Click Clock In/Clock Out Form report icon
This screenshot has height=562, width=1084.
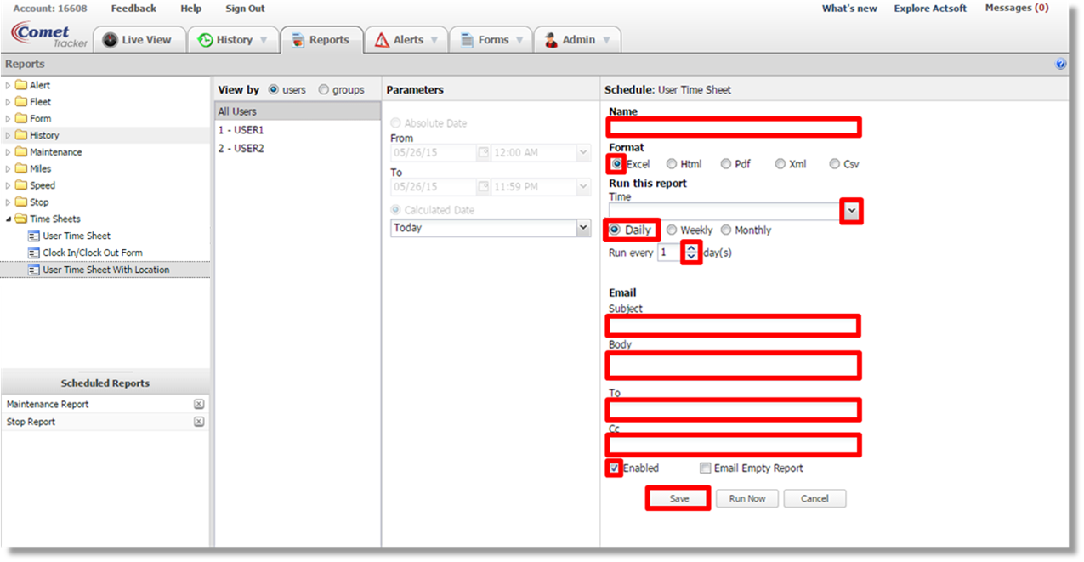click(x=34, y=253)
